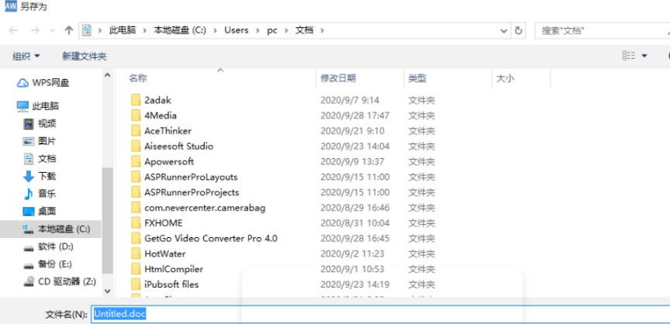Open 文档 in navigation pane

40,159
